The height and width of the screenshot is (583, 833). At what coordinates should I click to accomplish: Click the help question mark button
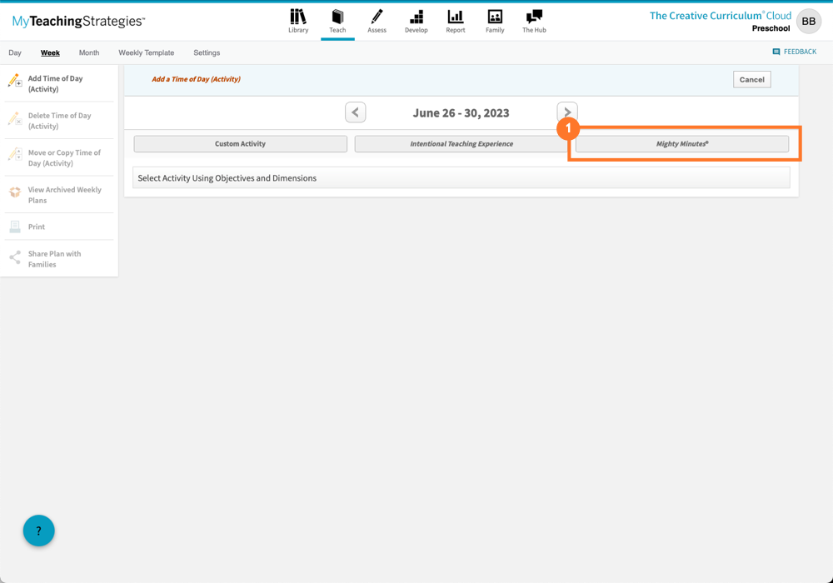coord(38,531)
